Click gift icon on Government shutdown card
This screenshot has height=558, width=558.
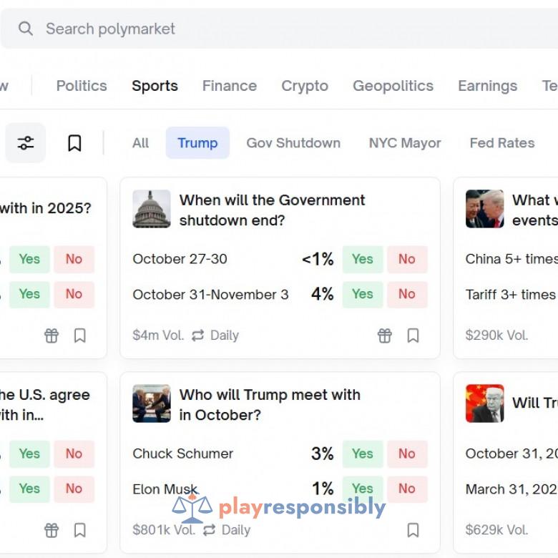tap(385, 336)
